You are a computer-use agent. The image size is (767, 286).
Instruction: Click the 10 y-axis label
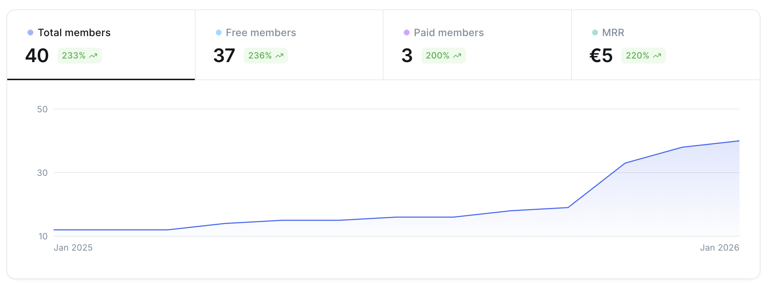click(43, 237)
